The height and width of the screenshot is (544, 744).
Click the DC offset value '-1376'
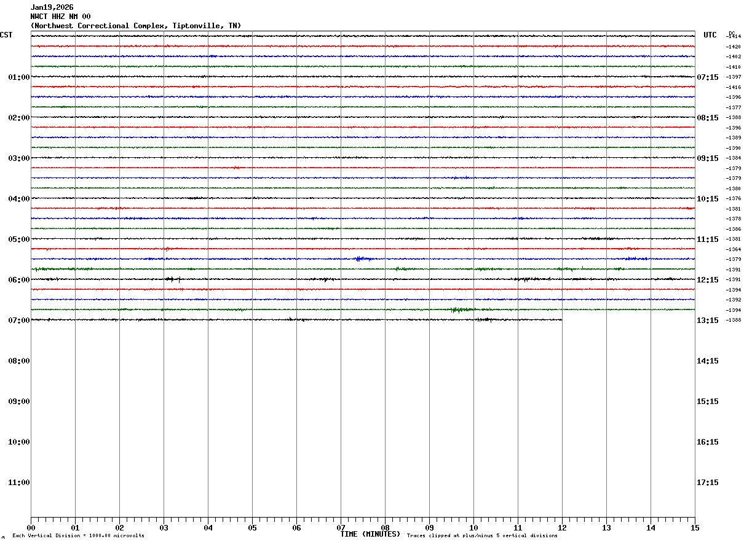point(734,198)
